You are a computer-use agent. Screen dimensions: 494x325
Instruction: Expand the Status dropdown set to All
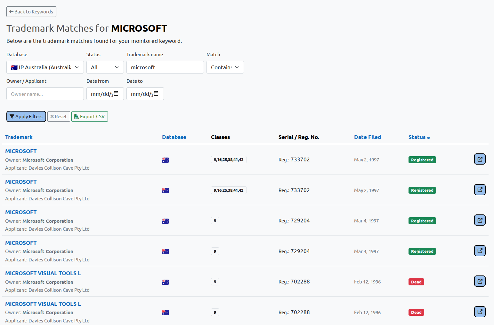pos(105,67)
